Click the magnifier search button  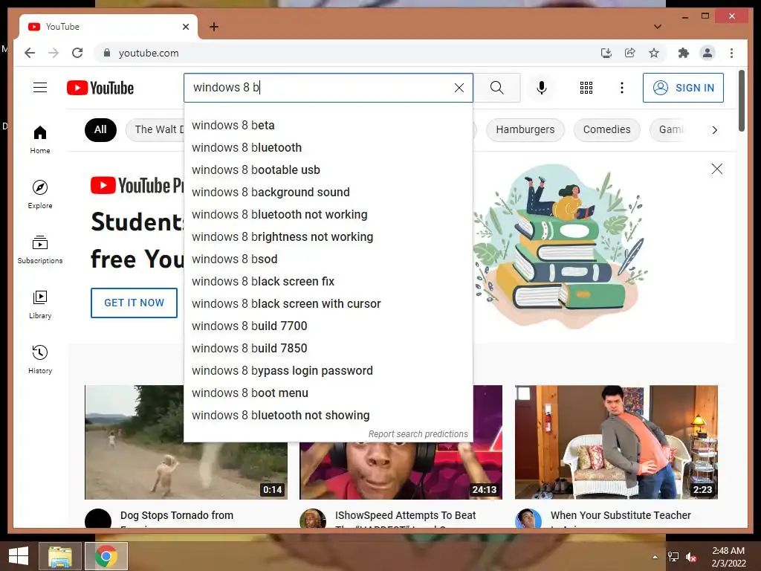coord(496,88)
